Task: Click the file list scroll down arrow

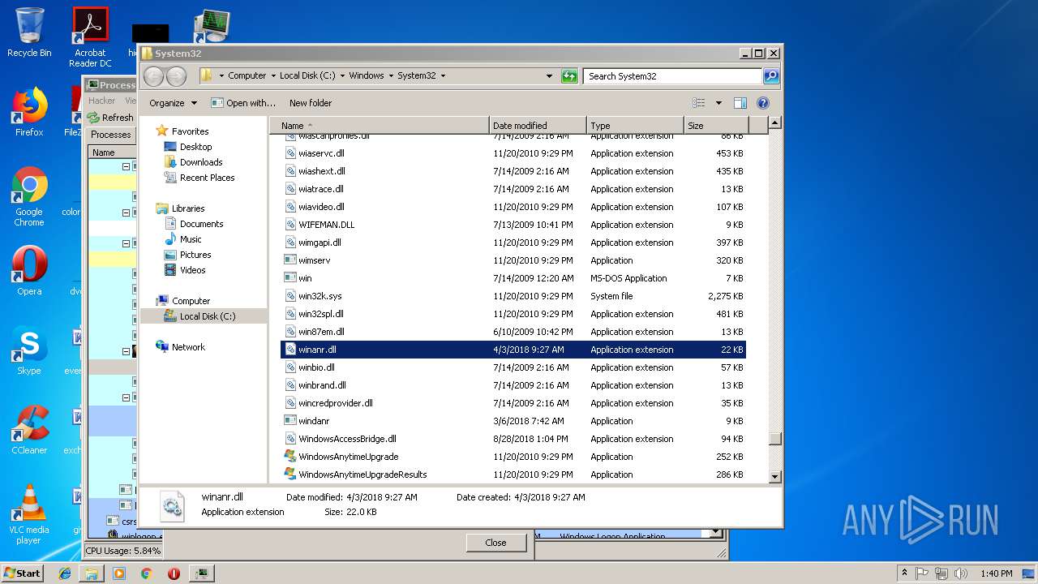Action: click(774, 477)
